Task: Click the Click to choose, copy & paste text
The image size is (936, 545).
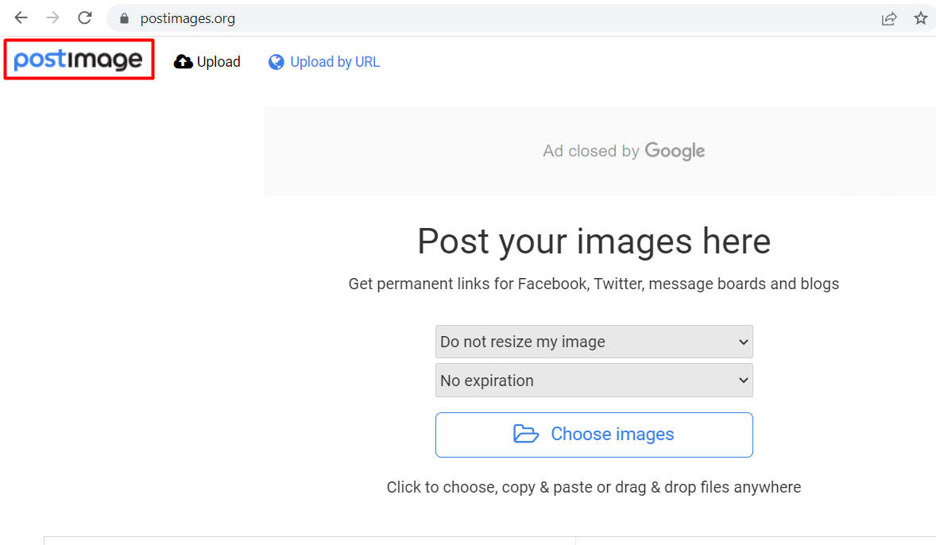Action: (x=594, y=487)
